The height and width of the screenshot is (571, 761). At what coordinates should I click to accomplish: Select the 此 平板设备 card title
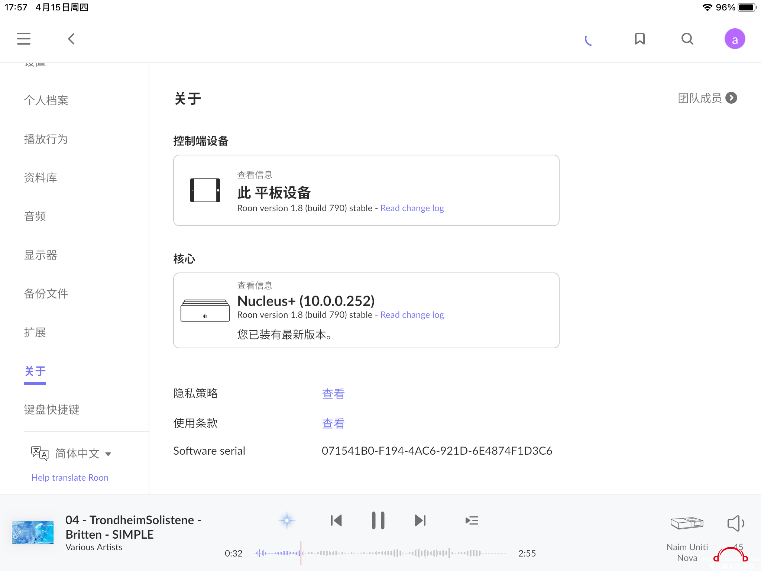point(274,193)
